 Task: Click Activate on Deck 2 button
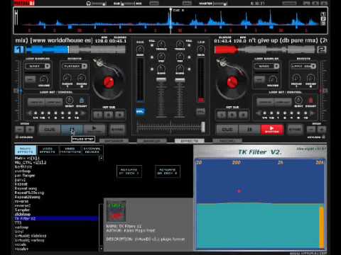click(x=168, y=171)
